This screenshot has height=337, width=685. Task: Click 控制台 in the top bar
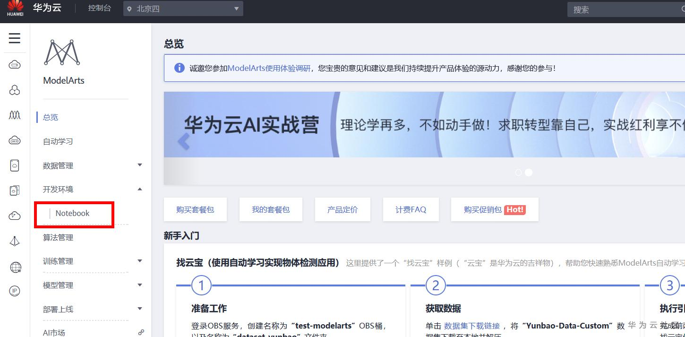(100, 9)
